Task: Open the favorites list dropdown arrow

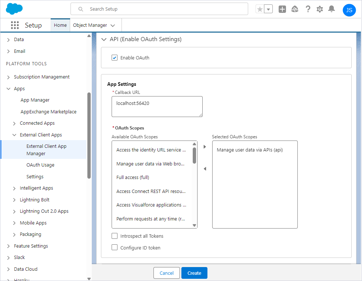Action: tap(268, 9)
